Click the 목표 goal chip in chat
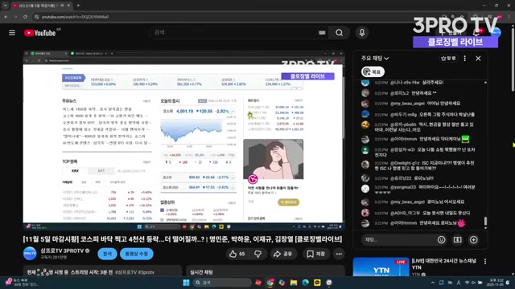This screenshot has height=289, width=515. 373,71
